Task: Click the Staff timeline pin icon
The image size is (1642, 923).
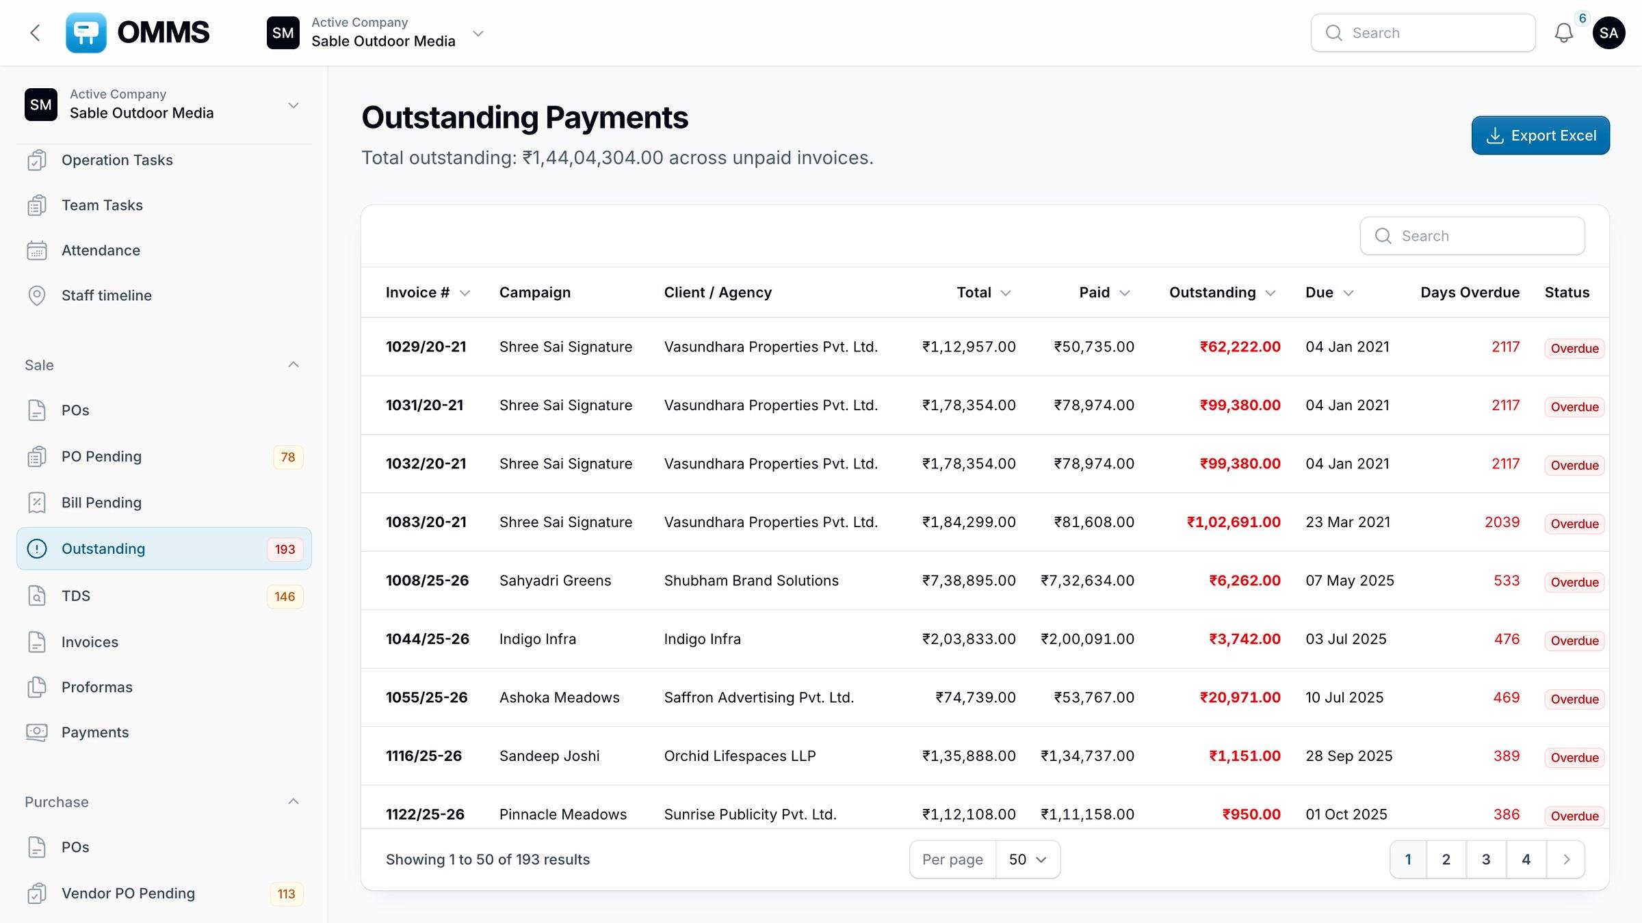Action: tap(37, 295)
